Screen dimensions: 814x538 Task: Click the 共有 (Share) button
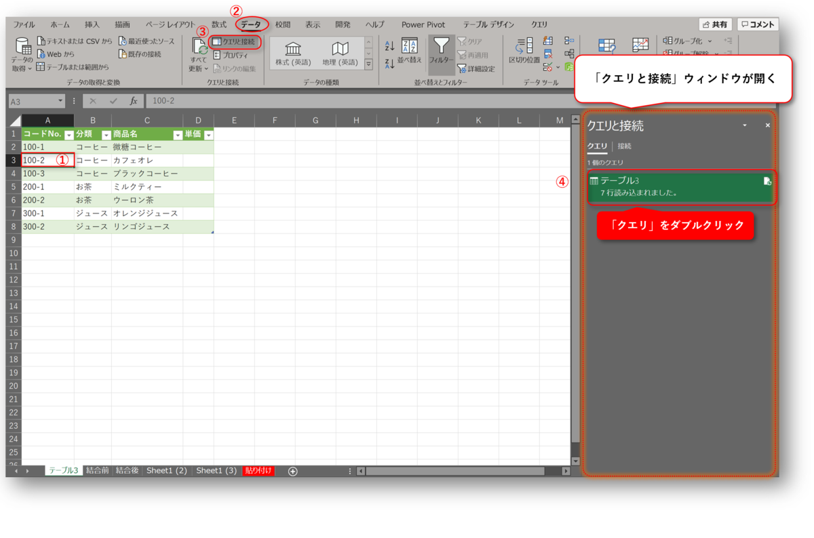[715, 24]
